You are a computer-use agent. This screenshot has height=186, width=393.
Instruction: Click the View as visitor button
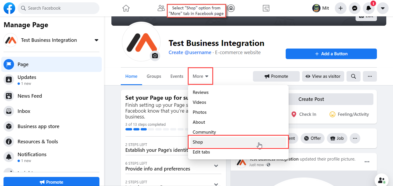click(323, 76)
